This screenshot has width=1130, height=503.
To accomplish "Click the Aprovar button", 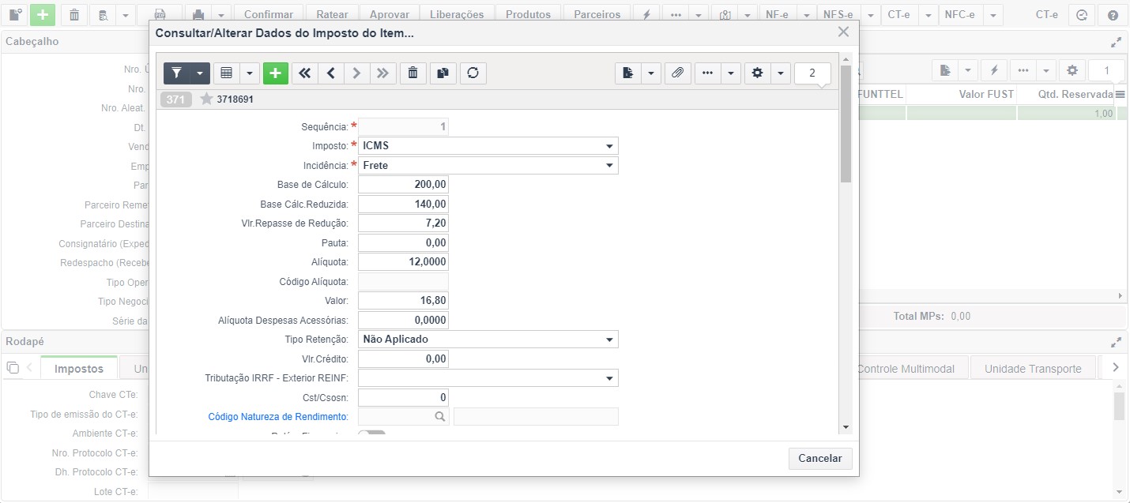I will [x=390, y=14].
